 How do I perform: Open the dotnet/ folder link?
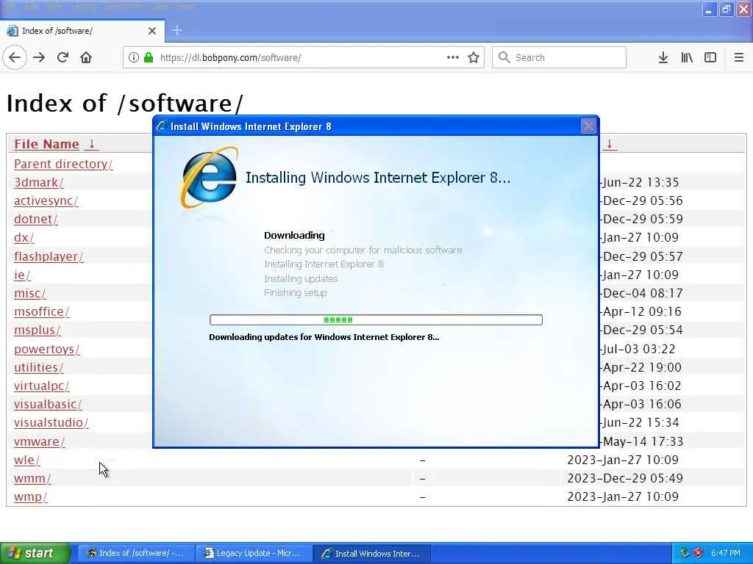tap(35, 219)
